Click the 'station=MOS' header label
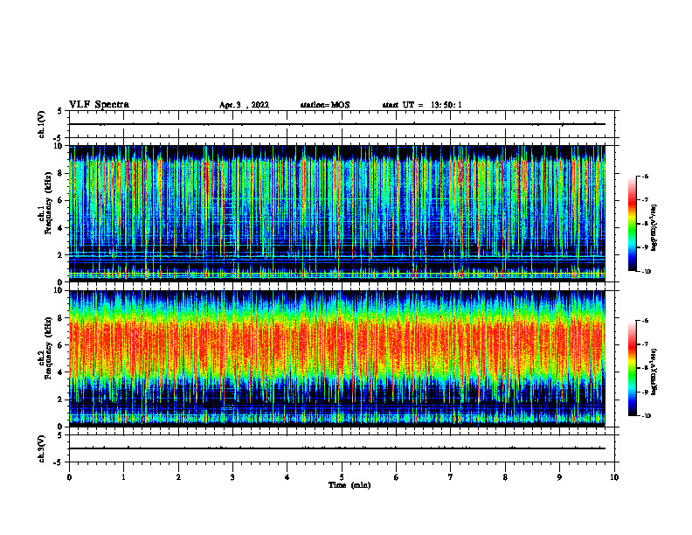Image resolution: width=692 pixels, height=535 pixels. pos(325,105)
